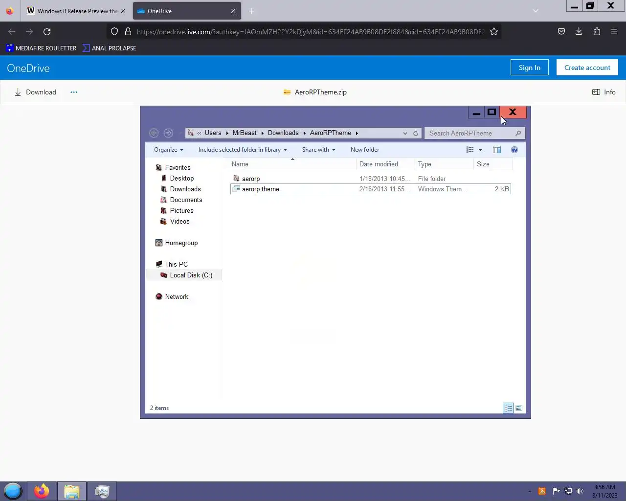Open the extensions puzzle icon
Viewport: 626px width, 501px height.
tap(597, 31)
